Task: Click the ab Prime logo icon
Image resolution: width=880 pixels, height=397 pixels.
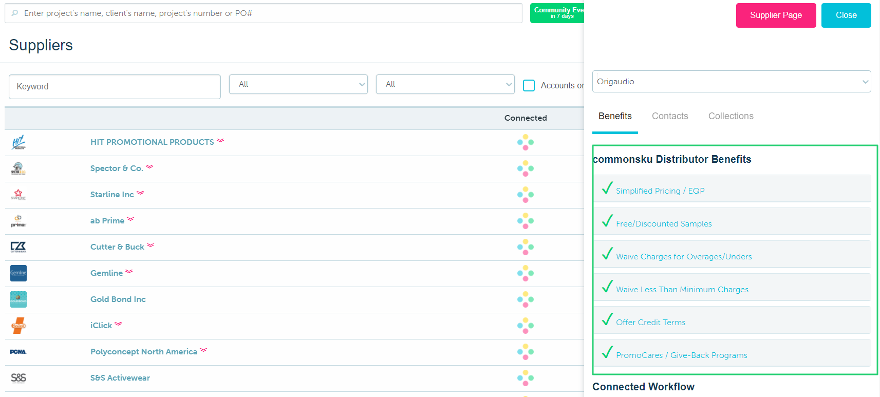Action: 18,221
